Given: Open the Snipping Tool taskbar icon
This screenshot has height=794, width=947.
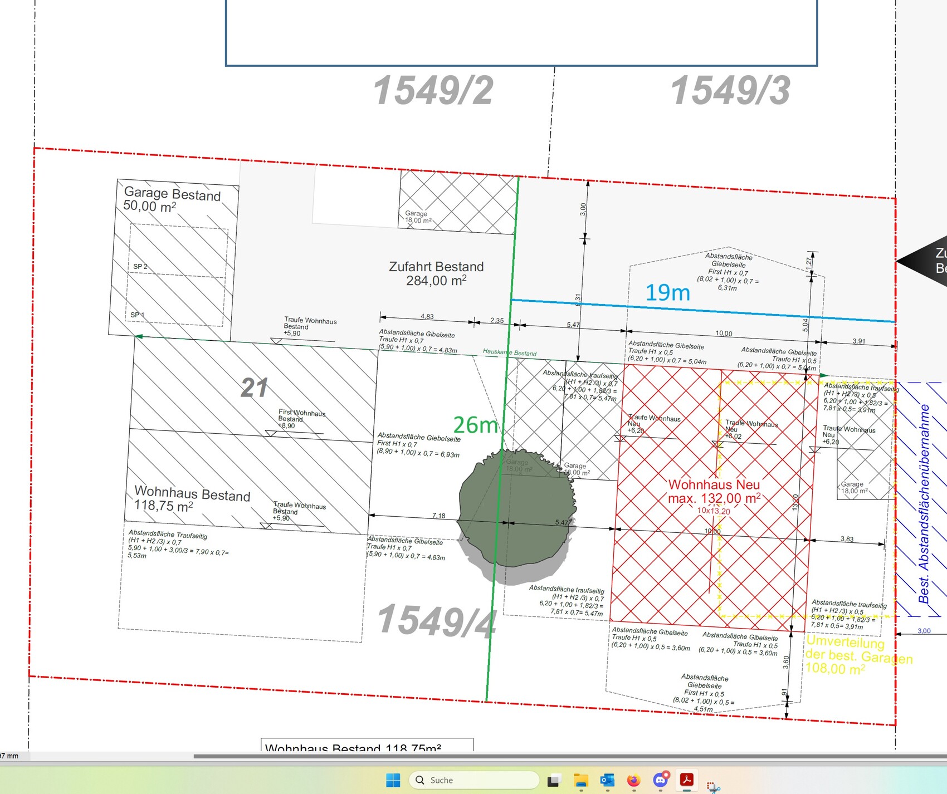Looking at the screenshot, I should (x=713, y=786).
